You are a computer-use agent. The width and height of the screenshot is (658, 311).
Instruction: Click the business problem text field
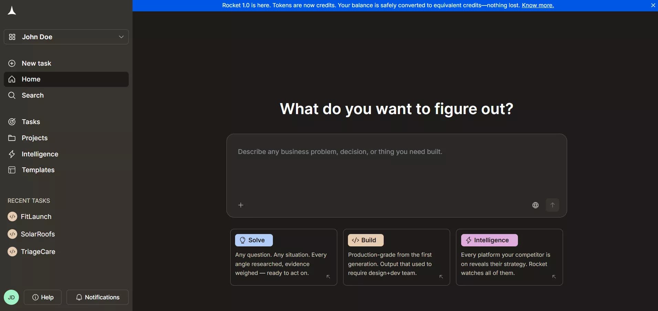tap(396, 162)
